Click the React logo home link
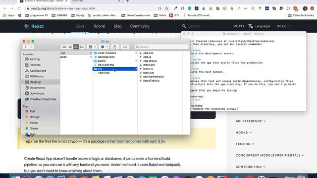 click(x=34, y=26)
